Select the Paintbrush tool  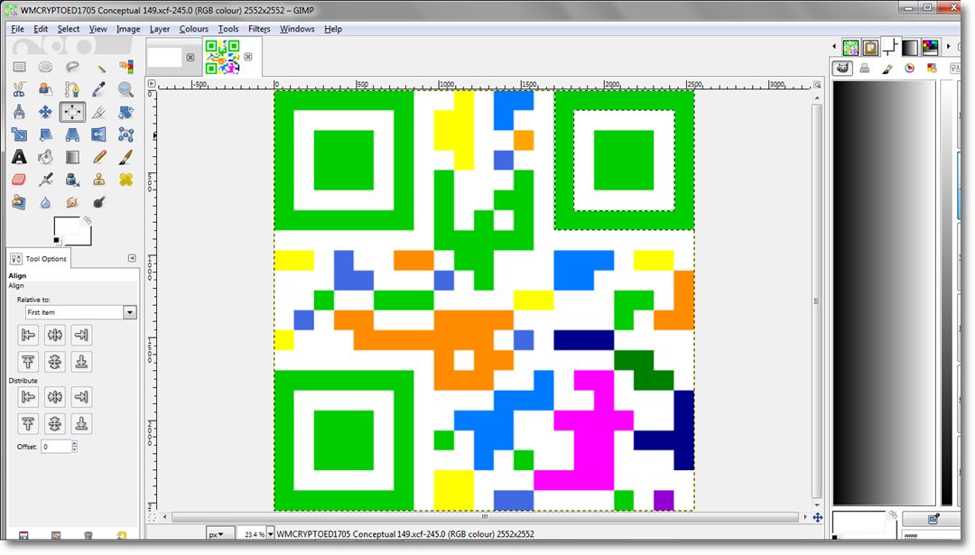click(125, 157)
